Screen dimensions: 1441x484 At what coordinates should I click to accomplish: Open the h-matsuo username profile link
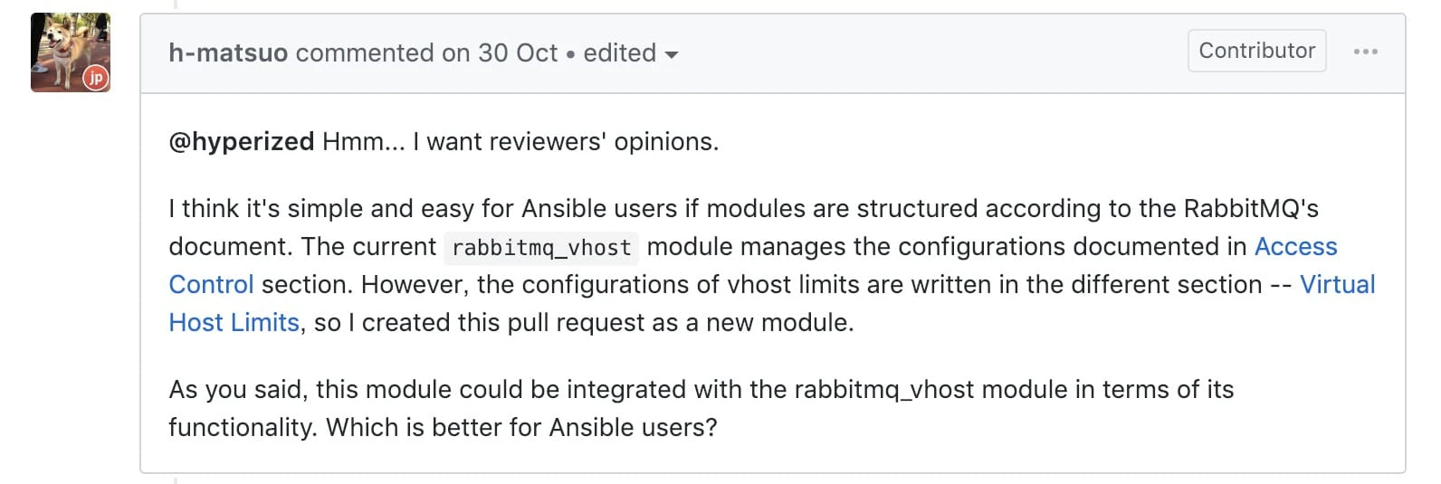tap(228, 52)
